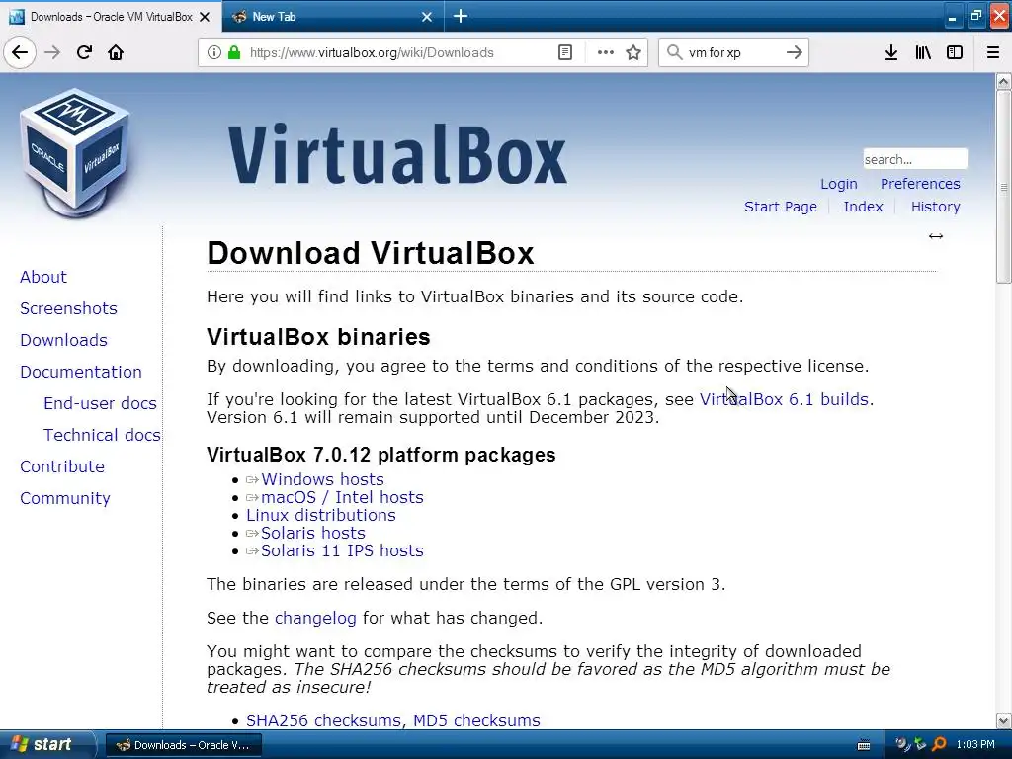This screenshot has height=759, width=1012.
Task: Open the browser hamburger menu
Action: (x=993, y=53)
